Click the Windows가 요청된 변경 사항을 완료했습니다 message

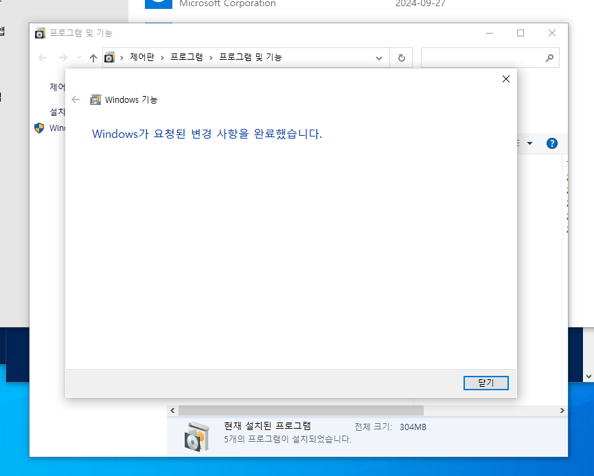click(x=207, y=134)
